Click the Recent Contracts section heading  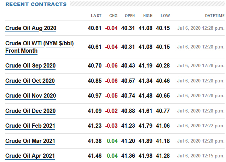(36, 4)
